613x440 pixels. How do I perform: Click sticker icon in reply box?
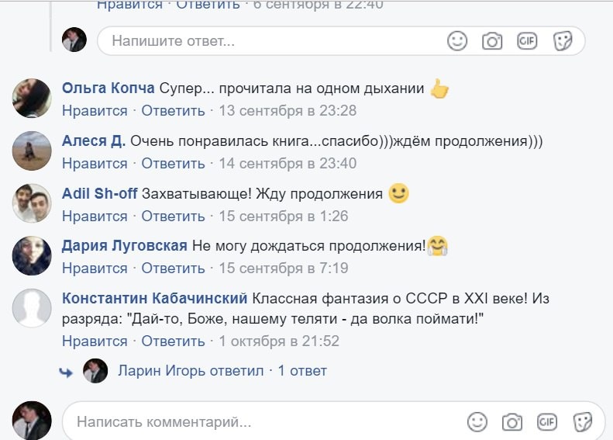pos(563,41)
